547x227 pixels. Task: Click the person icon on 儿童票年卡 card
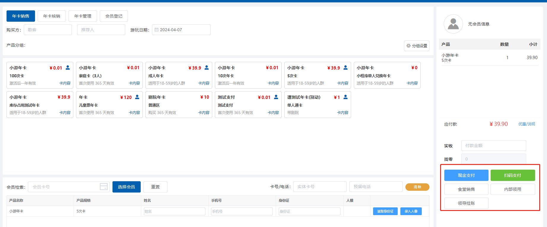[137, 97]
